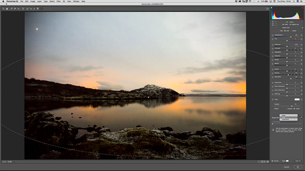Open the zoom level dropdown
Image resolution: width=305 pixels, height=171 pixels.
14,162
